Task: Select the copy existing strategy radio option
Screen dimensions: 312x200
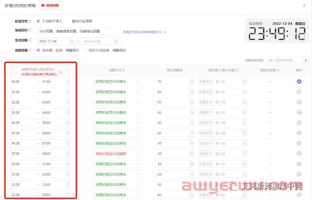Action: tap(68, 21)
